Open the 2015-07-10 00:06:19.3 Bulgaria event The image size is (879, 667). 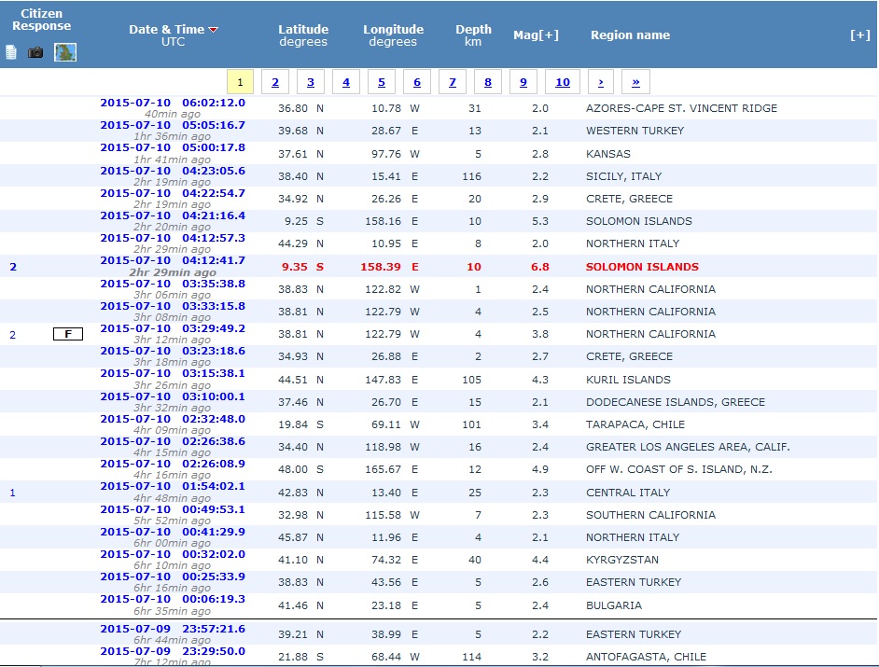pos(173,599)
